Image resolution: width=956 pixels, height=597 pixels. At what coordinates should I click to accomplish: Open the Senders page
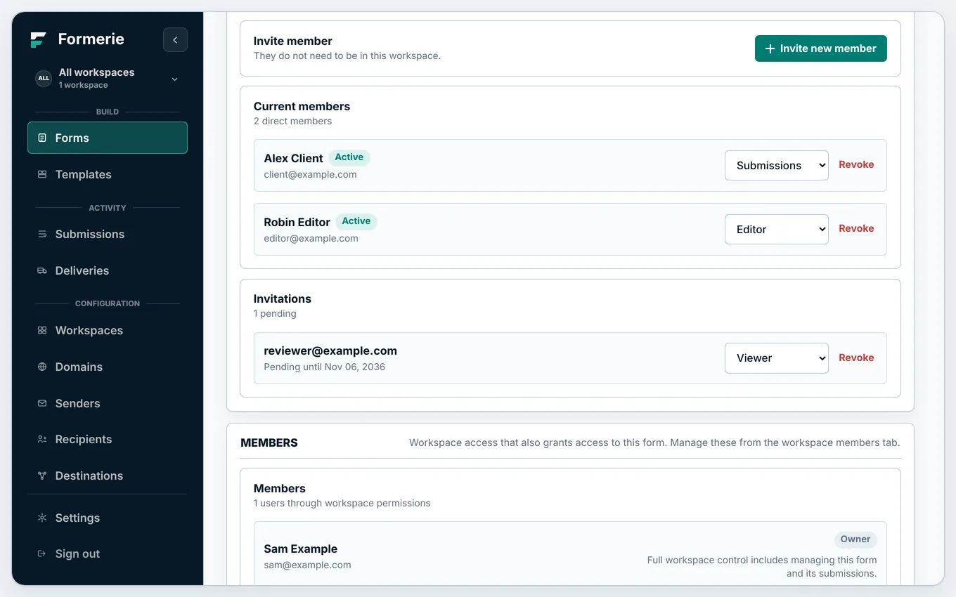point(108,403)
